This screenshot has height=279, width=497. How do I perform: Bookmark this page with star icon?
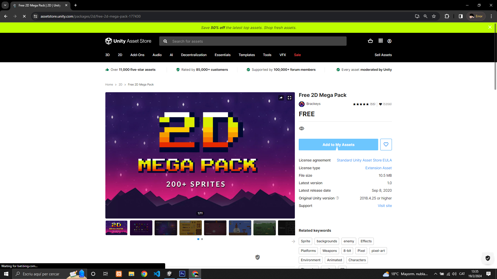pyautogui.click(x=434, y=16)
